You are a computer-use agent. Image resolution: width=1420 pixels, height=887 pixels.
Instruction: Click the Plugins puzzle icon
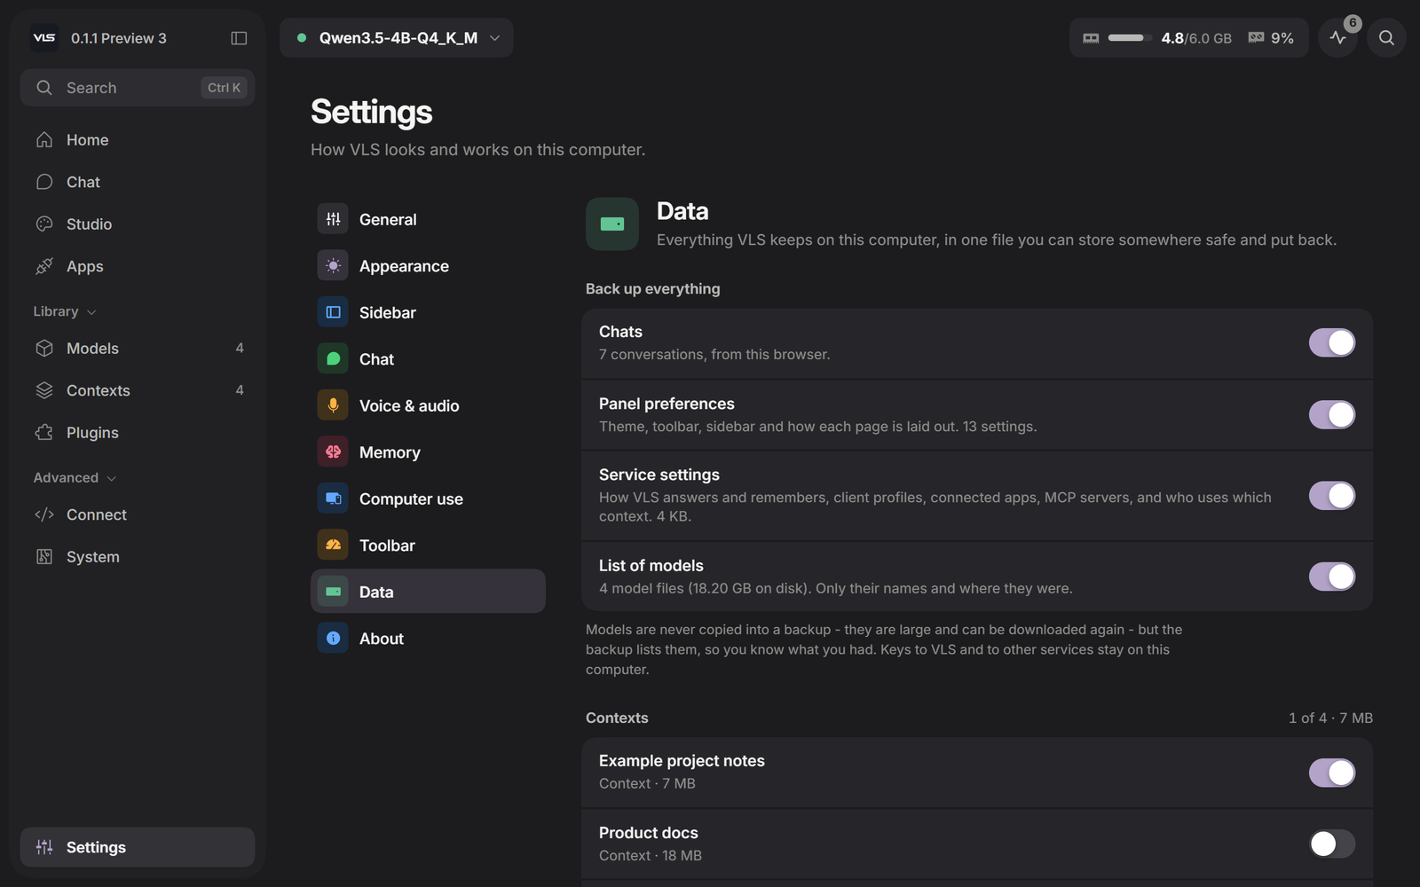coord(44,432)
